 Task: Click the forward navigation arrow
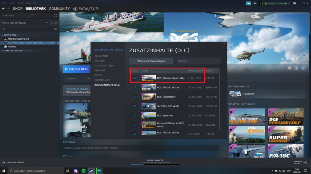tap(8, 9)
